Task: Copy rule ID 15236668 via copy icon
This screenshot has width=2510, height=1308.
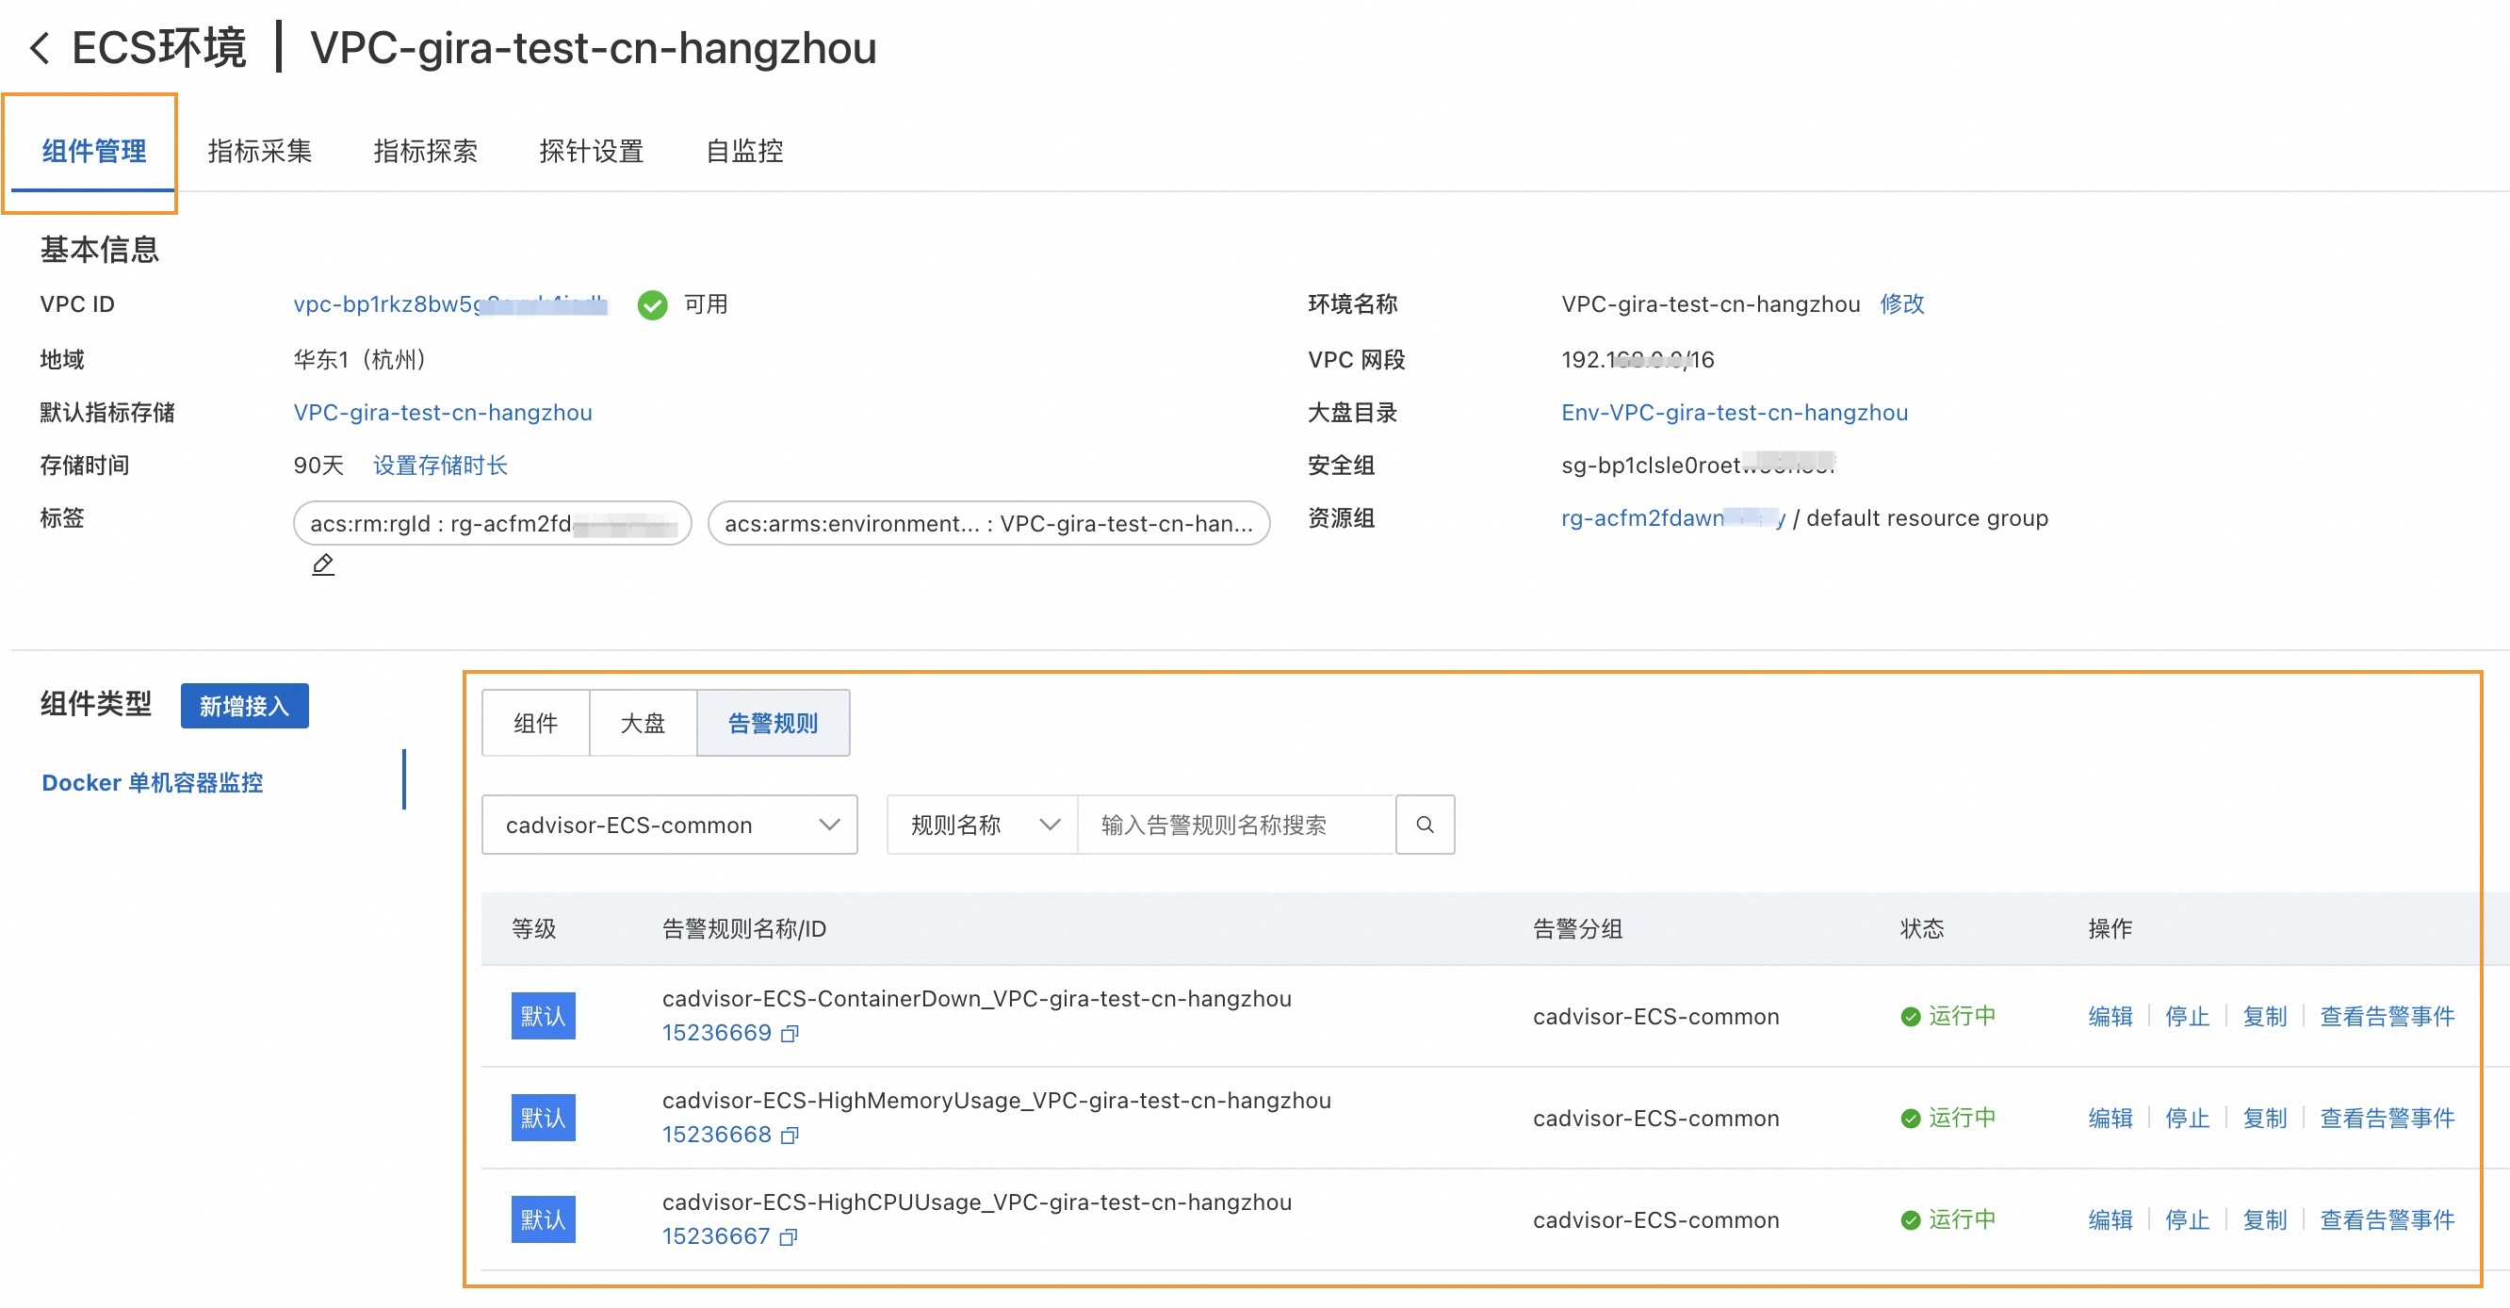Action: pos(790,1135)
